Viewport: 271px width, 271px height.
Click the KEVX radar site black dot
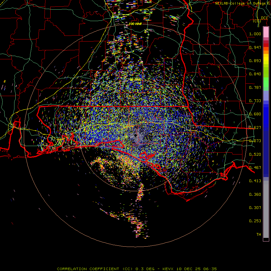point(135,135)
